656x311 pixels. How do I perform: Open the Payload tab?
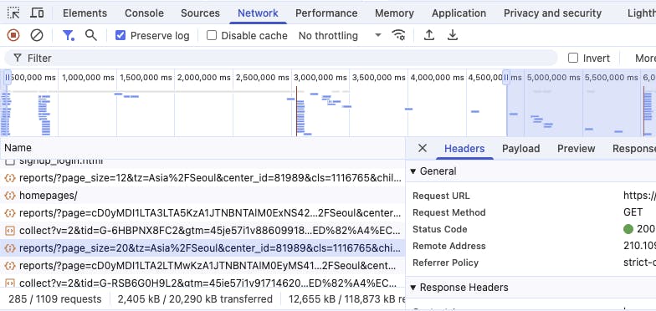[520, 149]
